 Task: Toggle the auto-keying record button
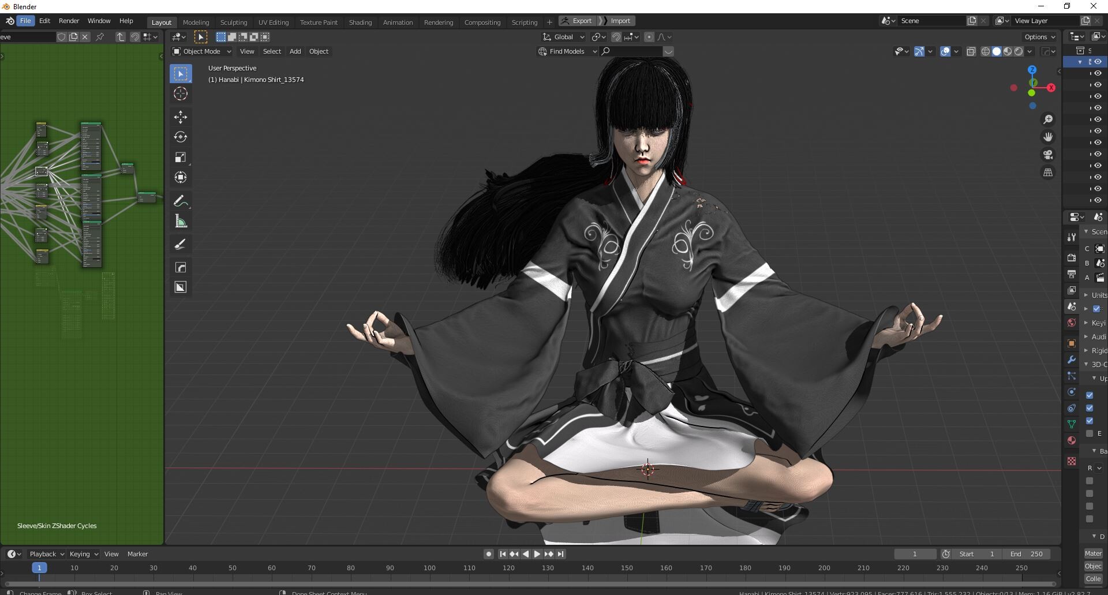pyautogui.click(x=489, y=554)
